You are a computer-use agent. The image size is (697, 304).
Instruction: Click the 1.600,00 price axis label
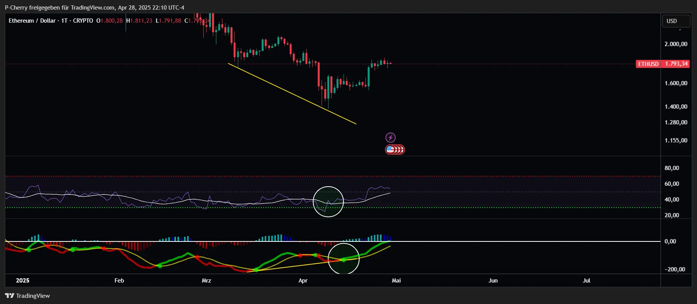[x=676, y=83]
